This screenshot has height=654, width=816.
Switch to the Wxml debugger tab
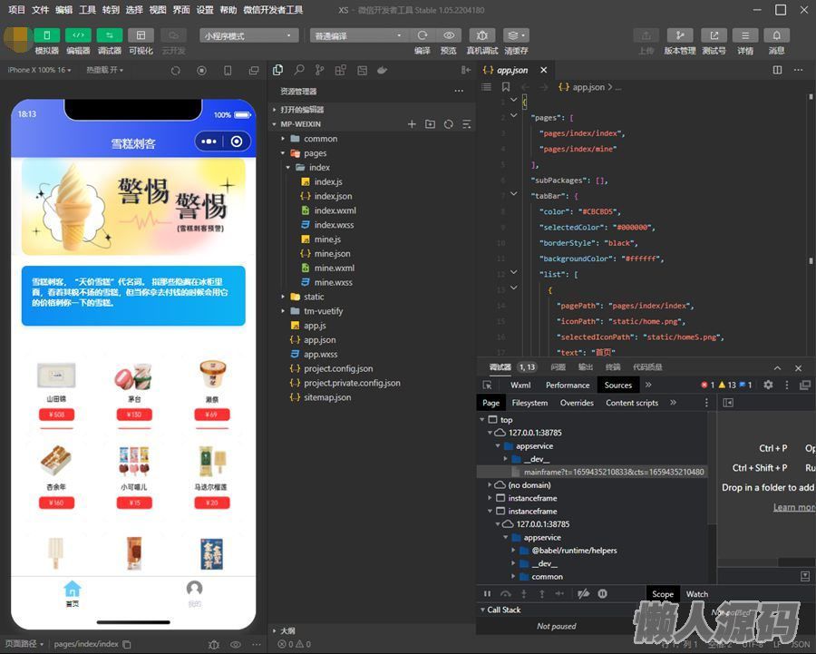tap(520, 385)
